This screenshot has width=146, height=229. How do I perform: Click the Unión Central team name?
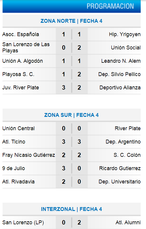tap(19, 128)
